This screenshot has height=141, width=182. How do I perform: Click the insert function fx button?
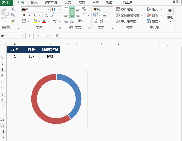pos(57,36)
